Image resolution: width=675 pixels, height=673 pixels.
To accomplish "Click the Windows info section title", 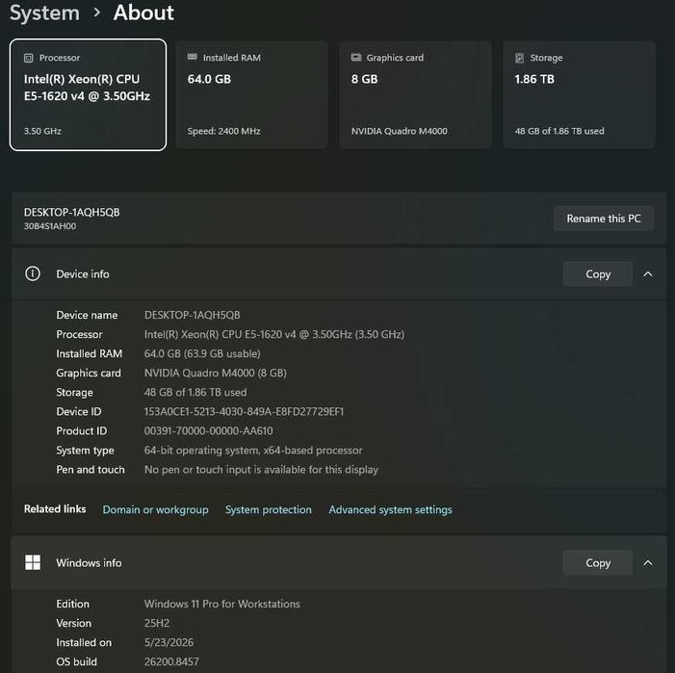I will (89, 563).
